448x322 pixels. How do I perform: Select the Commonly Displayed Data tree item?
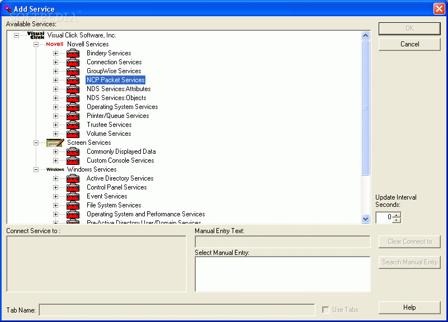click(x=121, y=151)
